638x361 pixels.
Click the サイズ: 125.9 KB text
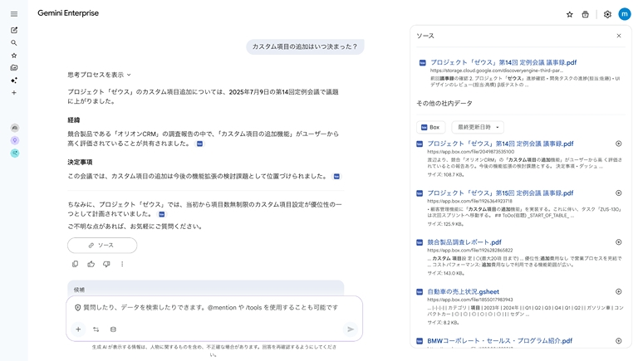(x=445, y=224)
